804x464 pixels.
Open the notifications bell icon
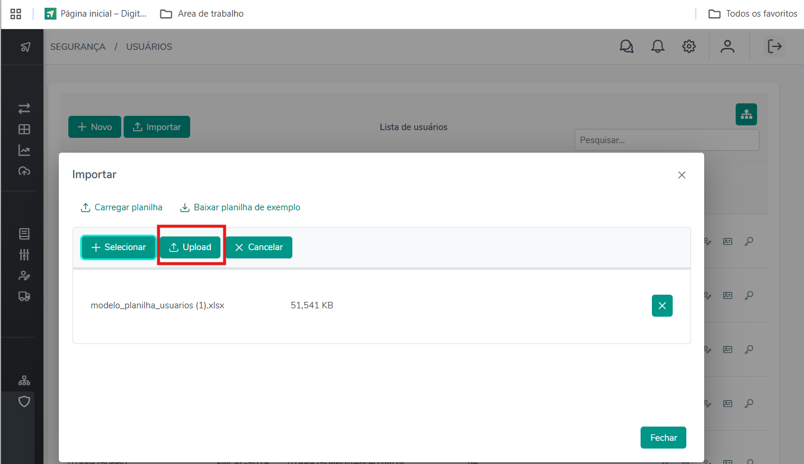click(x=658, y=46)
